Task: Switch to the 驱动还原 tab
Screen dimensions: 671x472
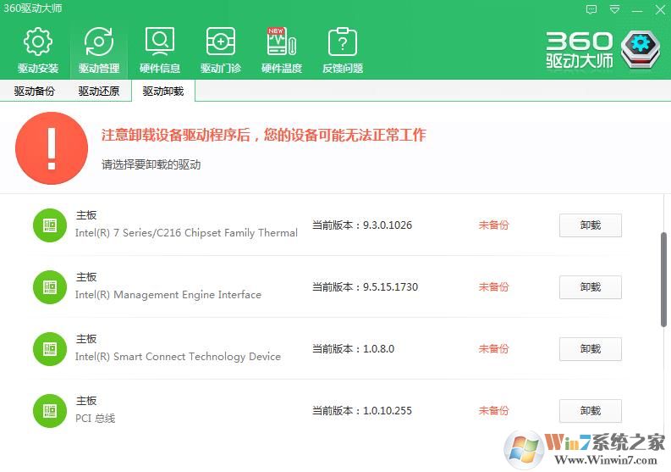Action: click(x=99, y=91)
